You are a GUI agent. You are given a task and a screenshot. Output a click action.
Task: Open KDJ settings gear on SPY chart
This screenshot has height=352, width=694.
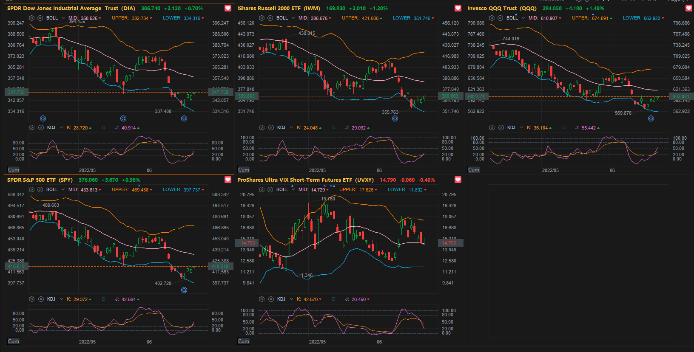coord(31,299)
